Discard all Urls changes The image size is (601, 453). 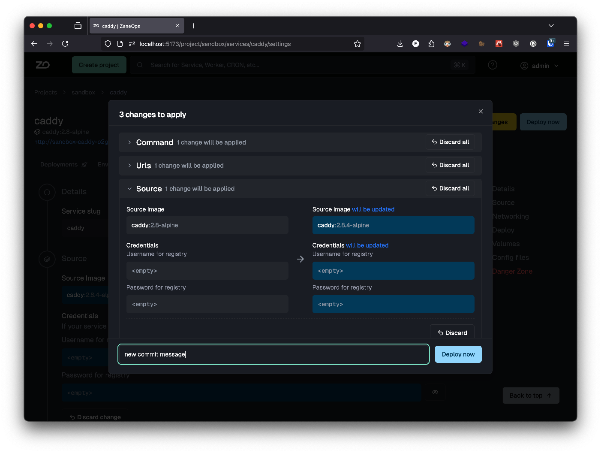(450, 165)
